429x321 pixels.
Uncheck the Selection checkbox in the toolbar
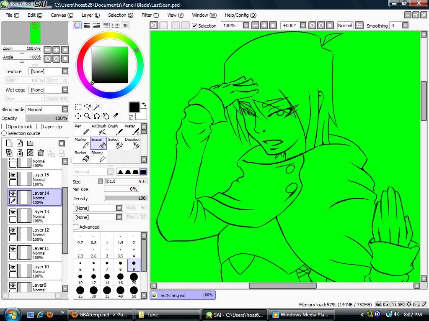pyautogui.click(x=194, y=26)
